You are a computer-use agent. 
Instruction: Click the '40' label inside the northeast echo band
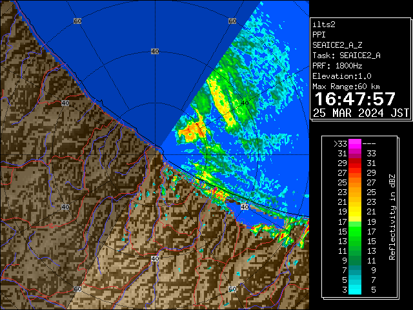coord(245,103)
